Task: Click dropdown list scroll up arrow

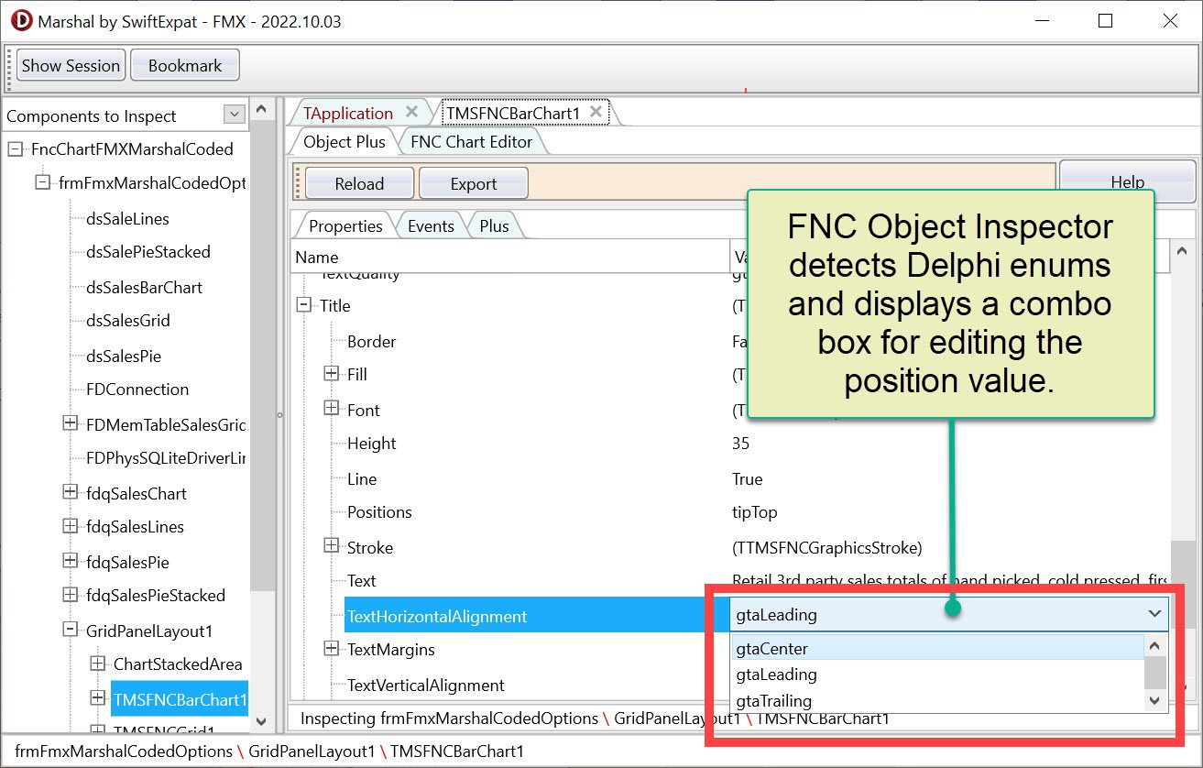Action: coord(1155,646)
